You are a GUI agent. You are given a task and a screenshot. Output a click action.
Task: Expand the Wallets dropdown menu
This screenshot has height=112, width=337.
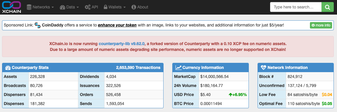click(115, 7)
